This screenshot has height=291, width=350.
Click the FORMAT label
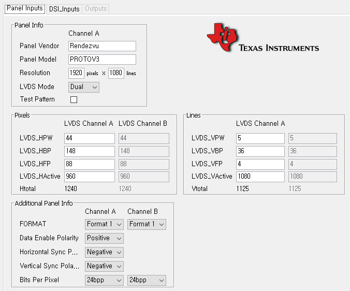(33, 224)
